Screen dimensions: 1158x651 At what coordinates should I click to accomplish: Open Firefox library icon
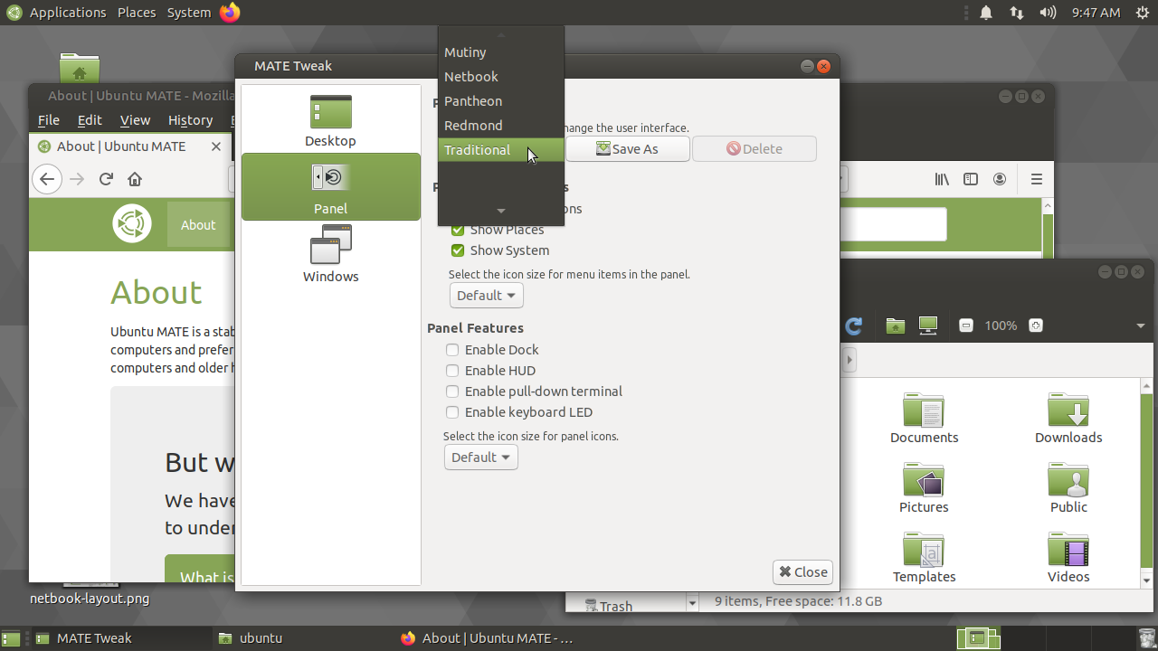[942, 179]
